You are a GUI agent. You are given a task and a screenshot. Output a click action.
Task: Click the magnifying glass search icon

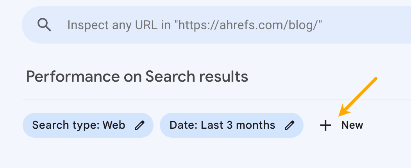(44, 25)
